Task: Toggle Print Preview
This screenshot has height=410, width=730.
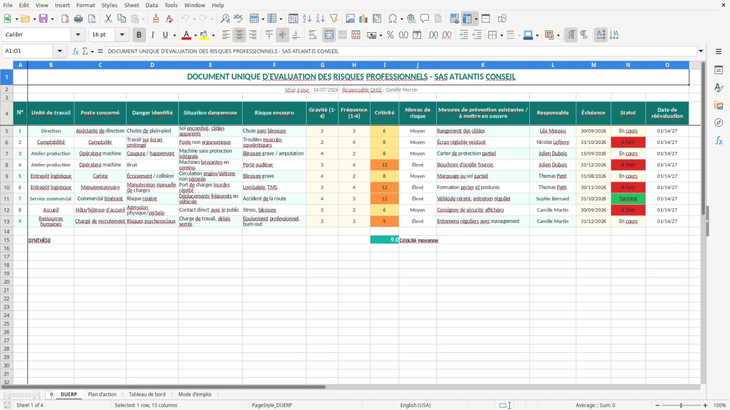Action: tap(91, 19)
